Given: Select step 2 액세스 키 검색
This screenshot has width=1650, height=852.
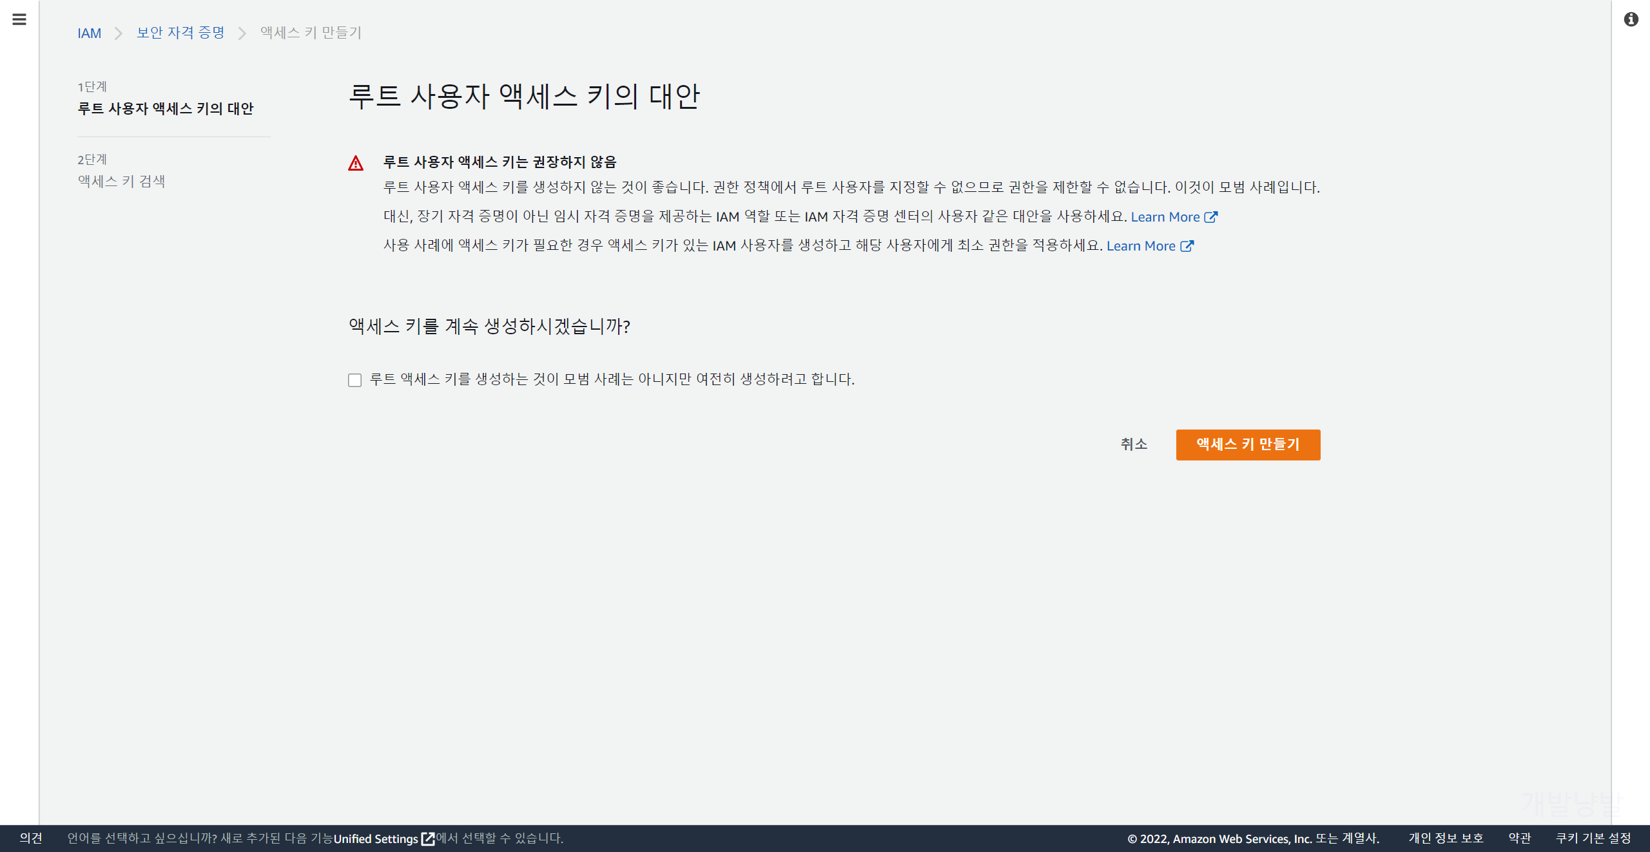Looking at the screenshot, I should click(x=122, y=182).
